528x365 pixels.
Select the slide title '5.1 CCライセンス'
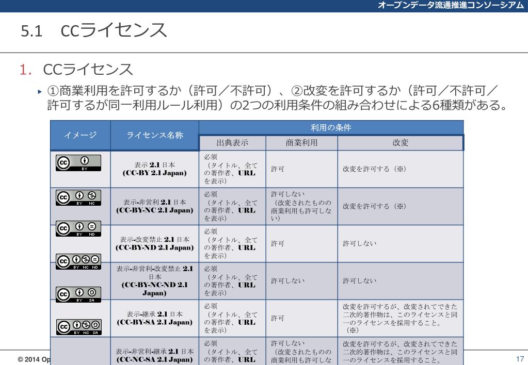point(93,30)
